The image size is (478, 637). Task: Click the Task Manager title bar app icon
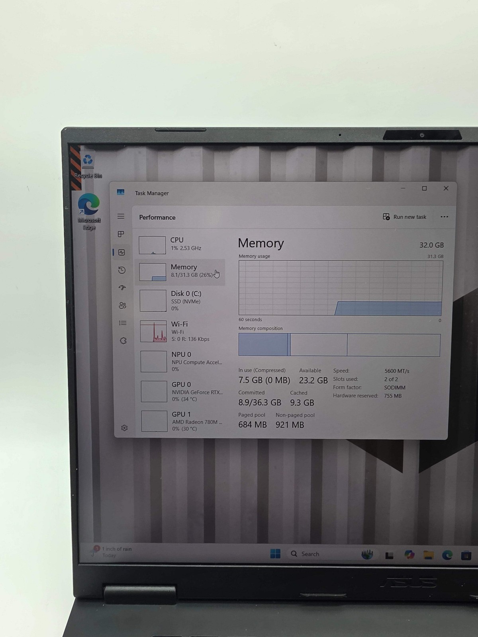(121, 192)
